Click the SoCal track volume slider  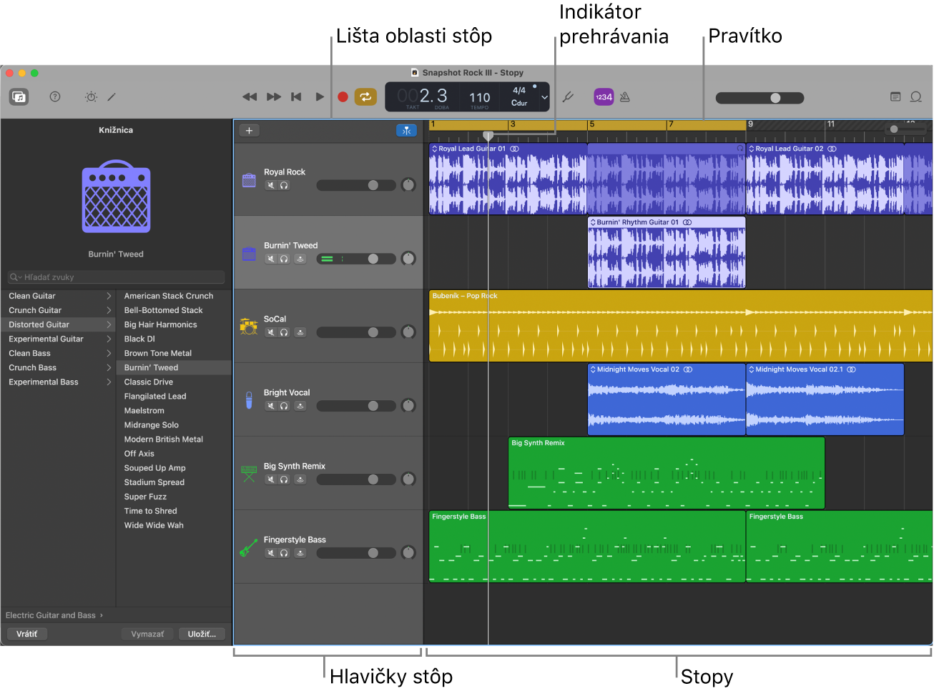(356, 332)
